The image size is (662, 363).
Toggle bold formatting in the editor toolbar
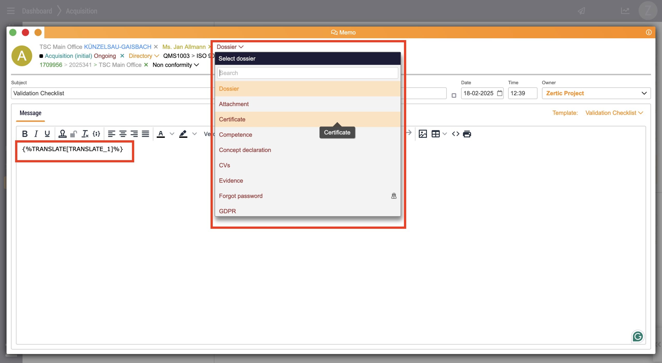[25, 134]
